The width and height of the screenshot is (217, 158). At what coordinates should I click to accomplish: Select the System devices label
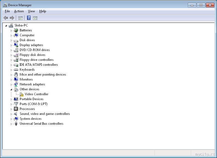31,119
